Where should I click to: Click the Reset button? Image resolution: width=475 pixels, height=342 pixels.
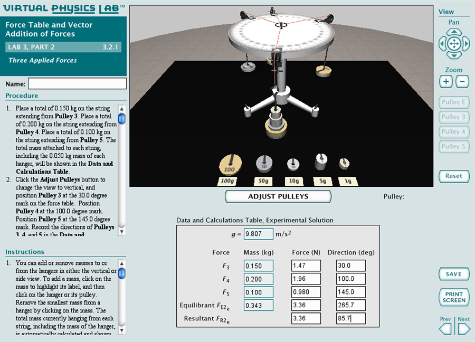[453, 176]
